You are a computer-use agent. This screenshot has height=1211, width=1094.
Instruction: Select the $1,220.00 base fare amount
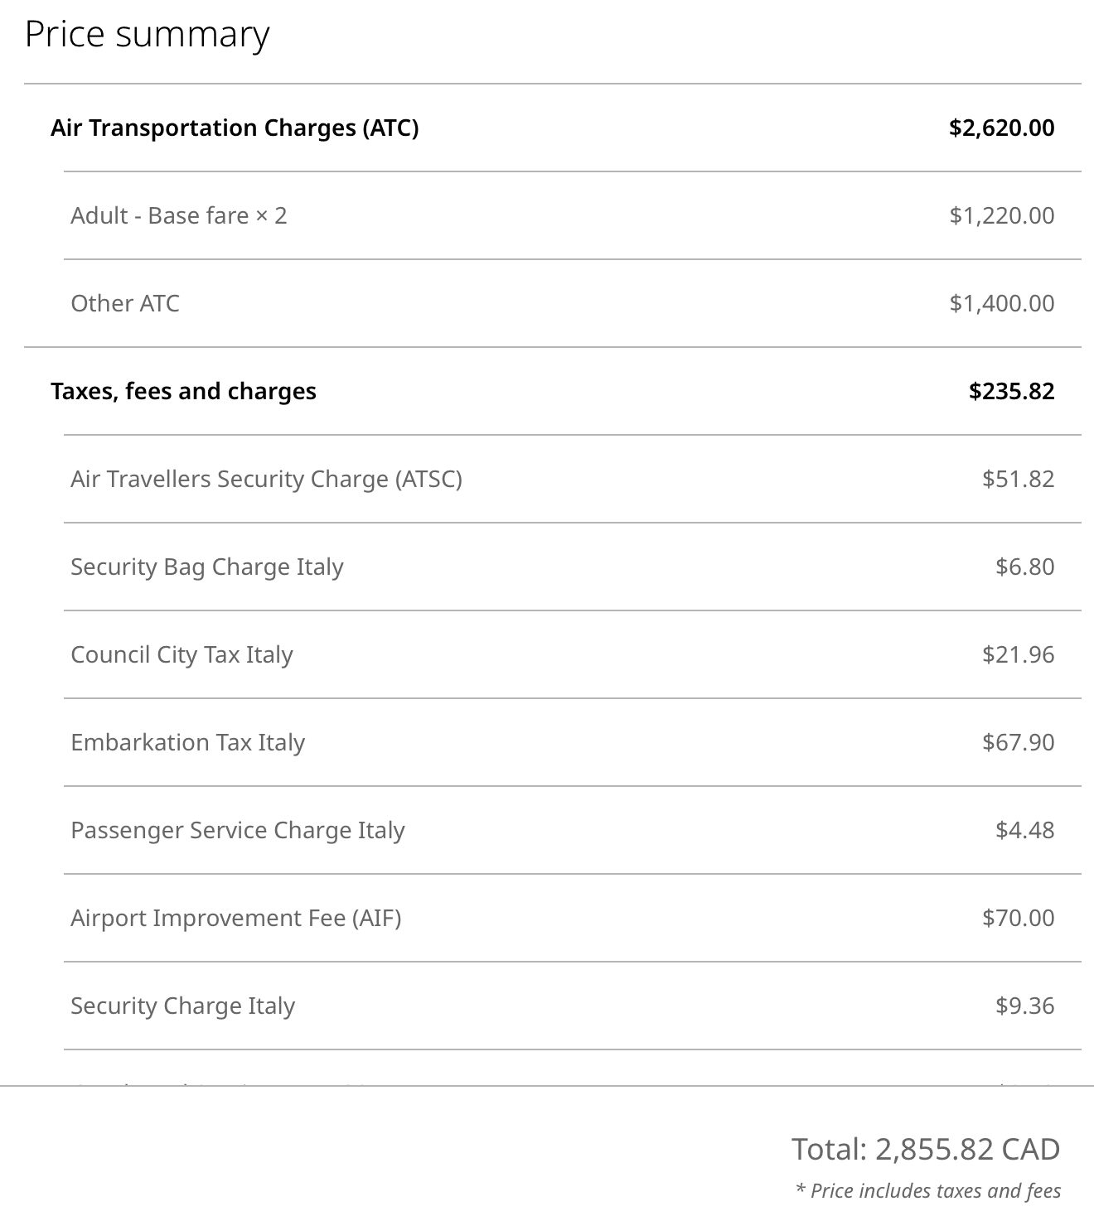tap(1001, 215)
